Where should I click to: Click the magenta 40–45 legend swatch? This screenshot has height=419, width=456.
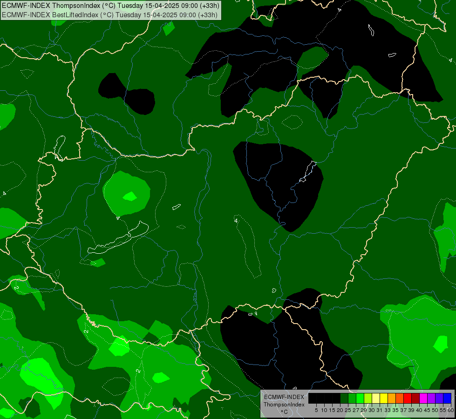click(x=423, y=398)
